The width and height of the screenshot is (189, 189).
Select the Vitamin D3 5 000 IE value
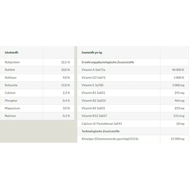pyautogui.click(x=179, y=78)
